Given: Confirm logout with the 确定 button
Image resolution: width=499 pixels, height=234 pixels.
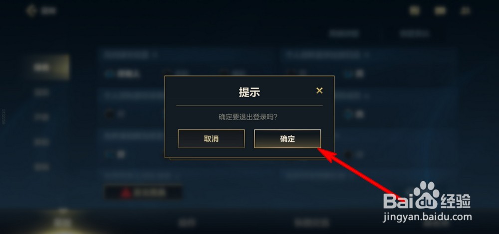Looking at the screenshot, I should (x=287, y=139).
